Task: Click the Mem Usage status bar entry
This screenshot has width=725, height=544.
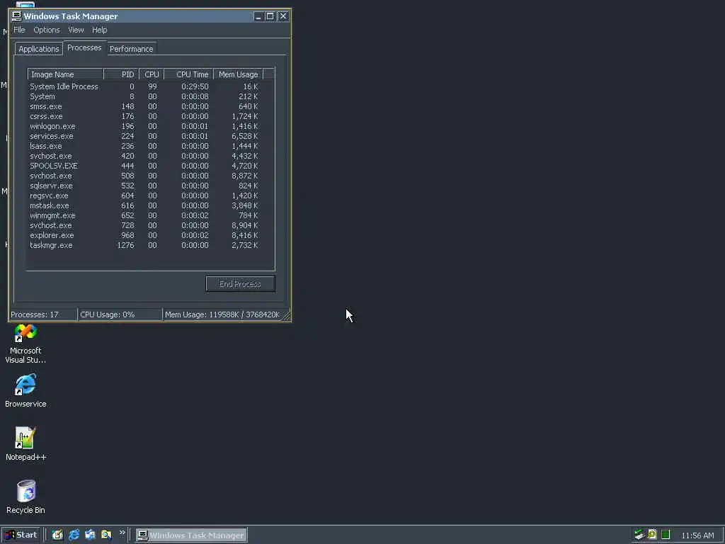Action: tap(222, 314)
